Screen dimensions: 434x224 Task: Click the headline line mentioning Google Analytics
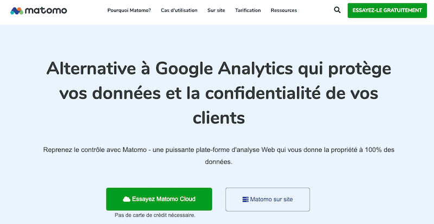click(x=219, y=69)
